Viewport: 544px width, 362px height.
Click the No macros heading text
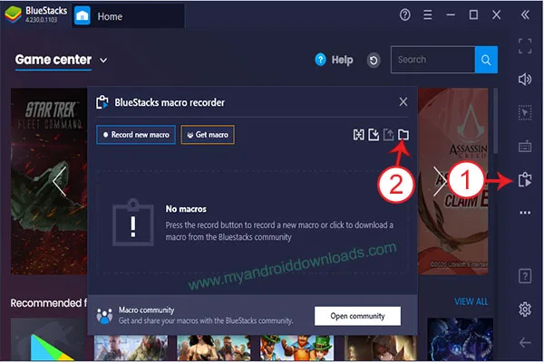click(186, 209)
